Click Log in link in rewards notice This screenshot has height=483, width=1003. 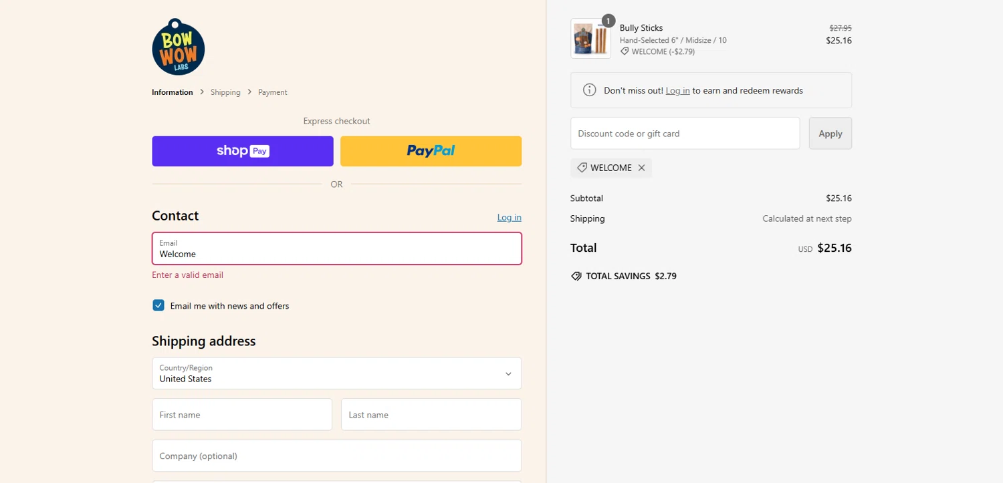(x=677, y=90)
